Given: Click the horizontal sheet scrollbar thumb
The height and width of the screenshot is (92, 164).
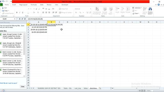Looking at the screenshot, I should [137, 88].
